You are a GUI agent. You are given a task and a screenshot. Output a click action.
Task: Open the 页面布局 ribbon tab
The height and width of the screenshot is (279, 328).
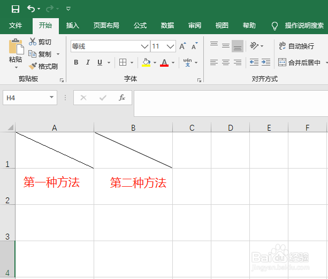pyautogui.click(x=106, y=26)
